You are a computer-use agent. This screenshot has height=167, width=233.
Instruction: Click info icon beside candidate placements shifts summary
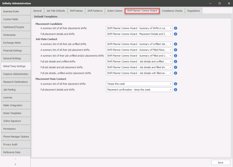click(176, 28)
